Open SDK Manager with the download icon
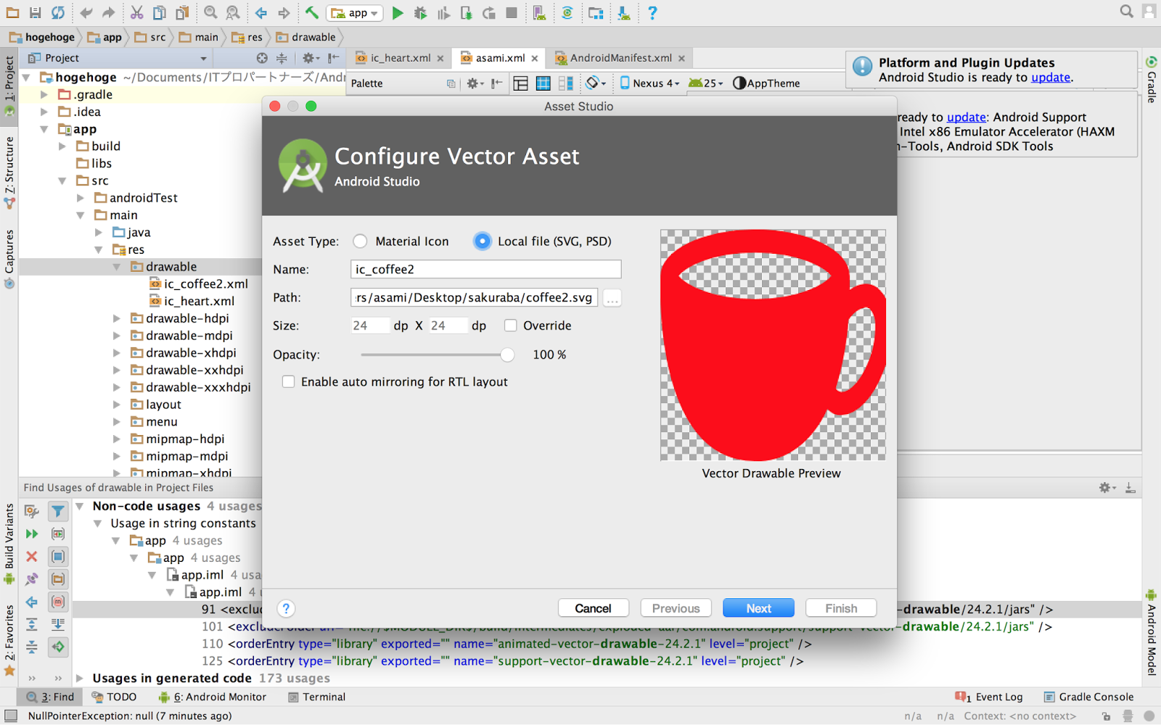The width and height of the screenshot is (1161, 725). pos(623,12)
